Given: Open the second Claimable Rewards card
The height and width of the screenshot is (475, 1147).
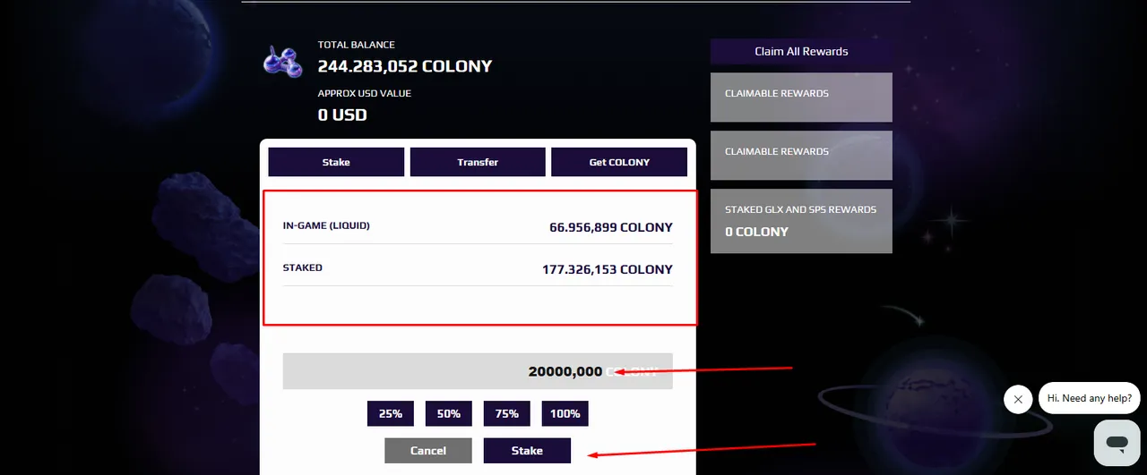Looking at the screenshot, I should tap(801, 155).
